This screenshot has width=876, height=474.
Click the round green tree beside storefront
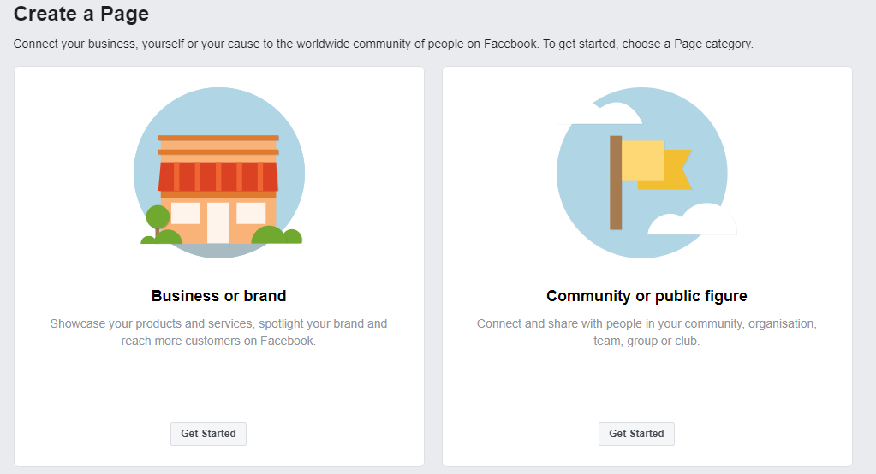click(x=158, y=217)
